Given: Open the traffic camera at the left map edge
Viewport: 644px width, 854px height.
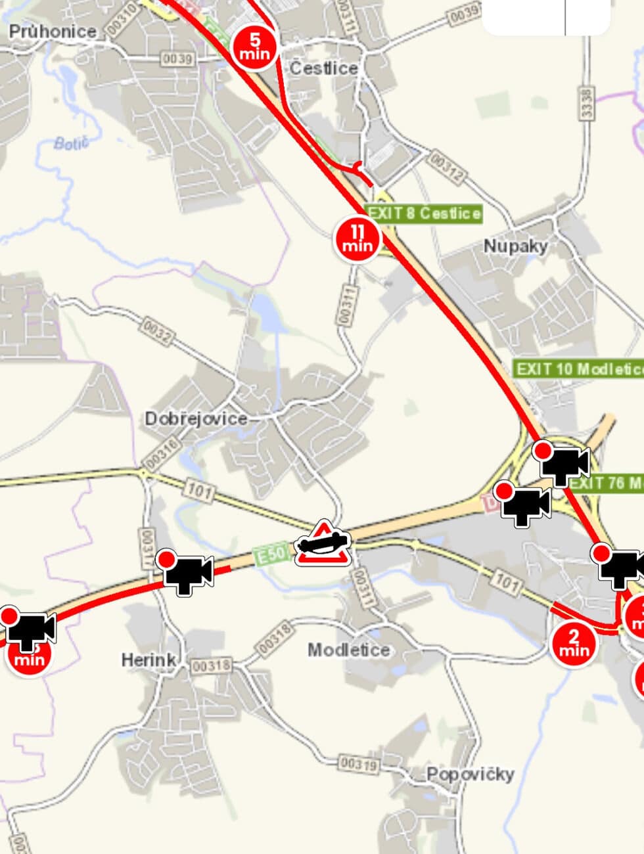Looking at the screenshot, I should [28, 629].
